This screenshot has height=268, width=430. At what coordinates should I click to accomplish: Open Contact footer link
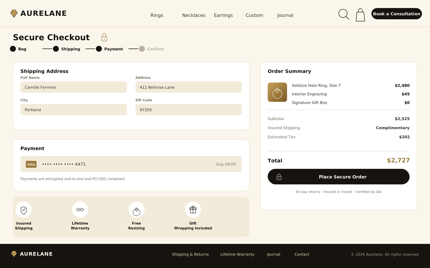[302, 254]
